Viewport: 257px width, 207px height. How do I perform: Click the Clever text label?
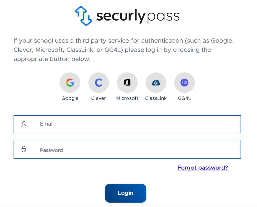(99, 98)
